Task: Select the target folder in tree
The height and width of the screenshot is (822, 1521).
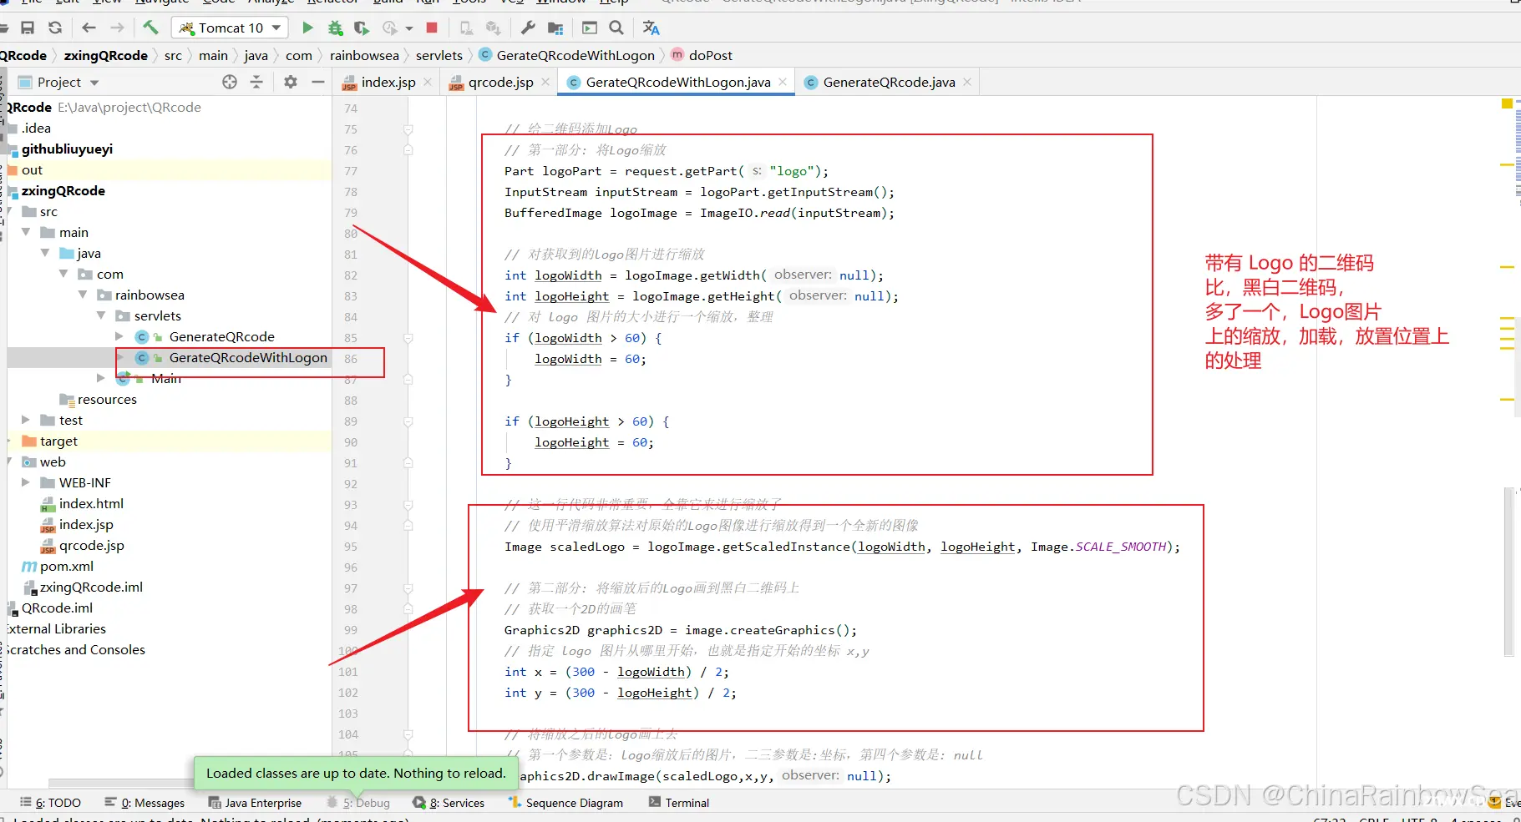Action: (58, 441)
